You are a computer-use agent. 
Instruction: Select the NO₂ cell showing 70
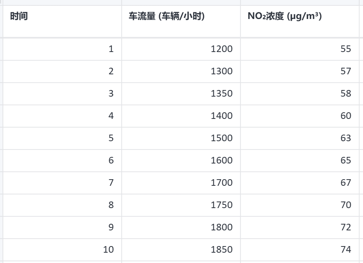click(300, 205)
